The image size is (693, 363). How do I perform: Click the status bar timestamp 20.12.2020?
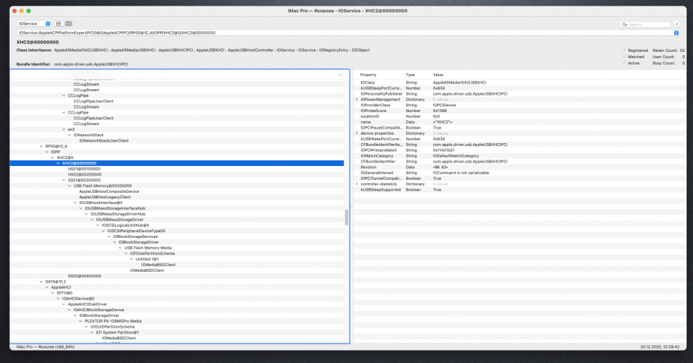tap(660, 346)
